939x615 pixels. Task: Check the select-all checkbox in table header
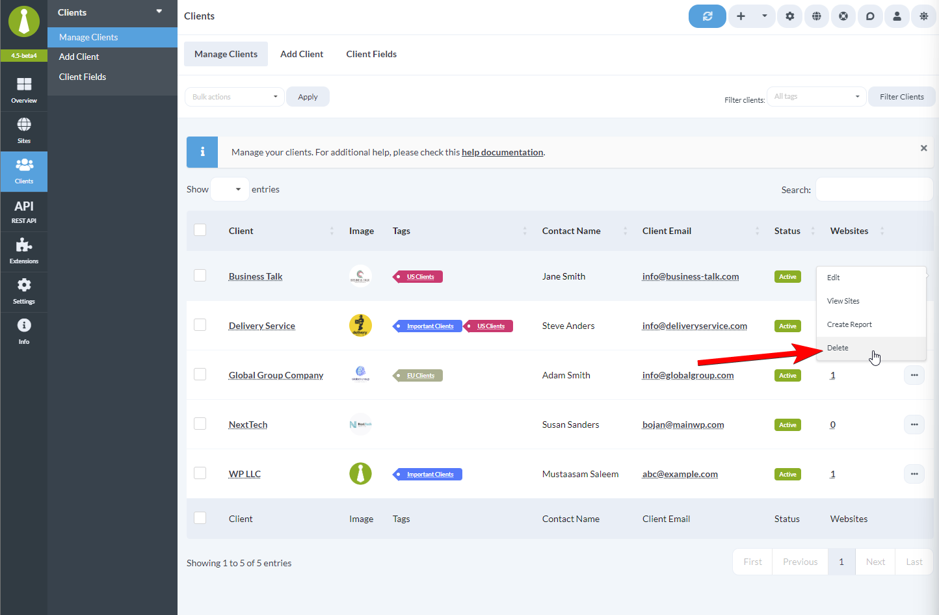tap(200, 229)
